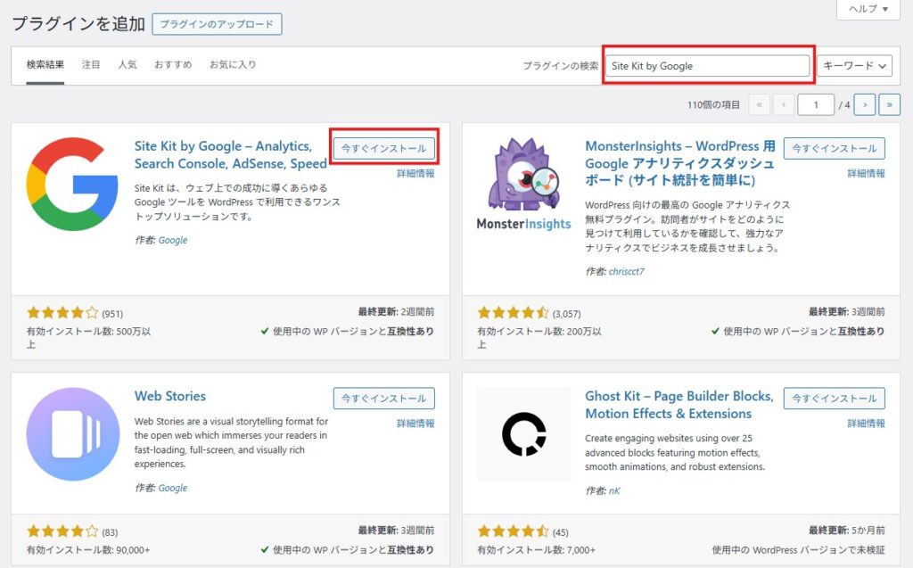Click the Web Stories plugin icon
Viewport: 913px width, 568px height.
pyautogui.click(x=73, y=434)
